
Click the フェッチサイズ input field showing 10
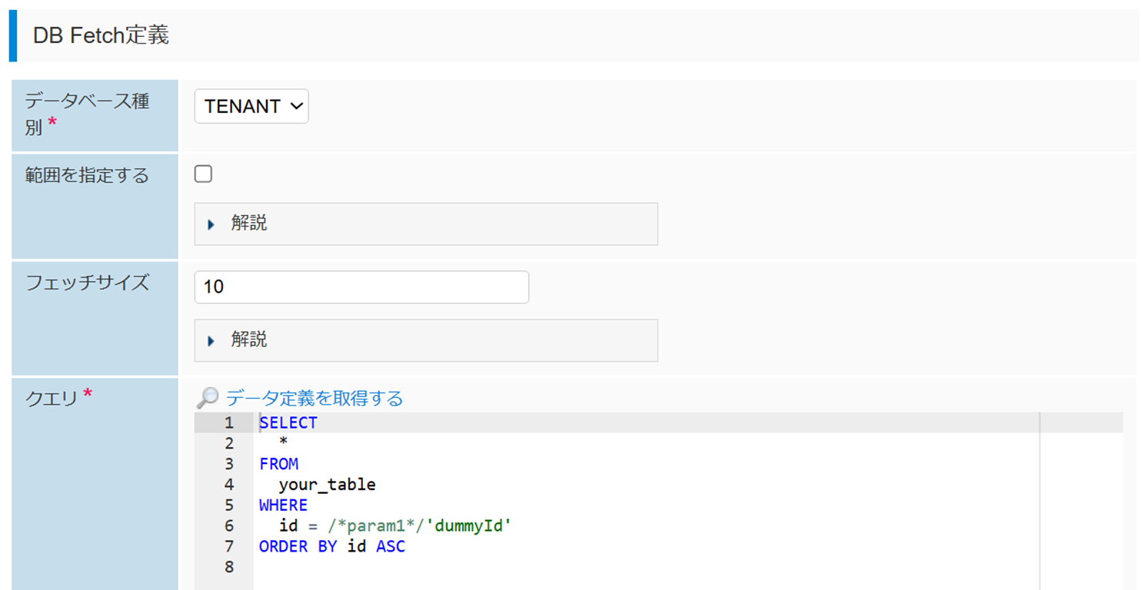point(361,287)
